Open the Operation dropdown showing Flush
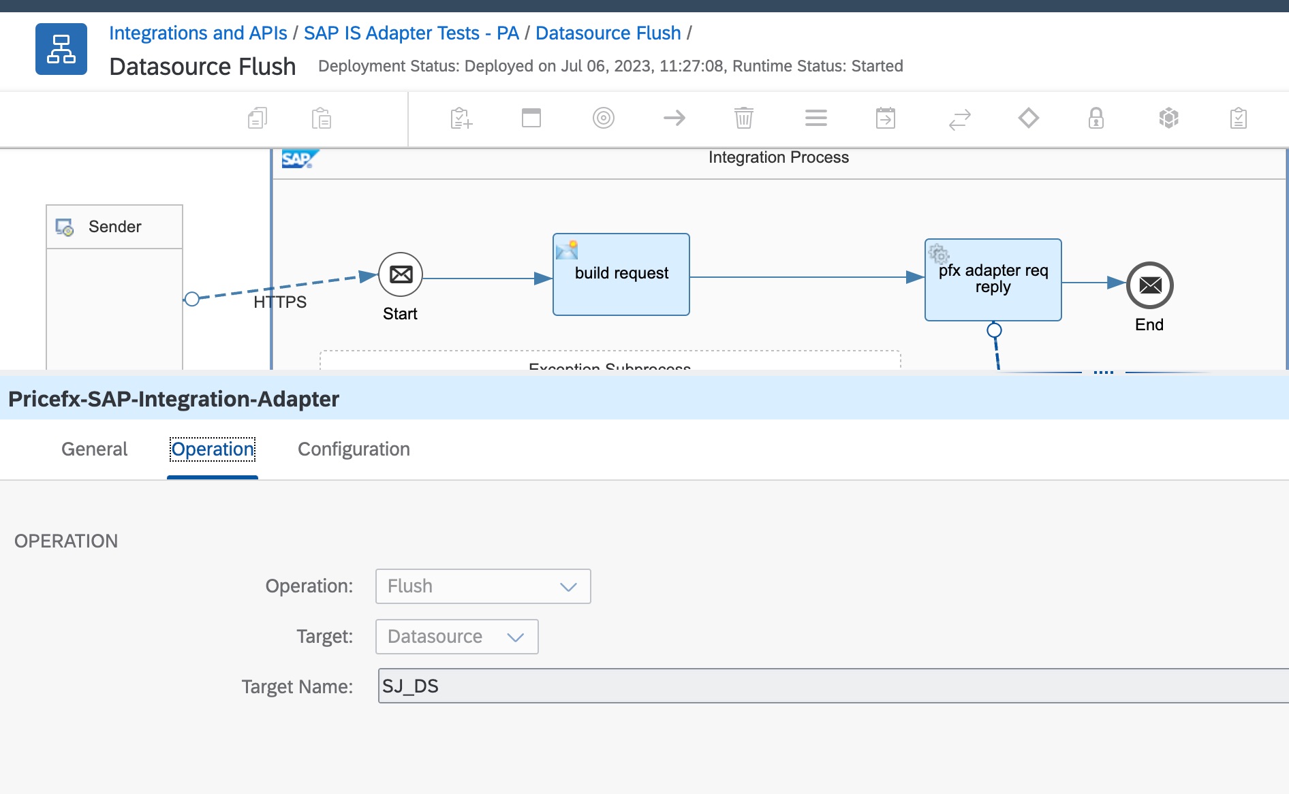 coord(482,586)
